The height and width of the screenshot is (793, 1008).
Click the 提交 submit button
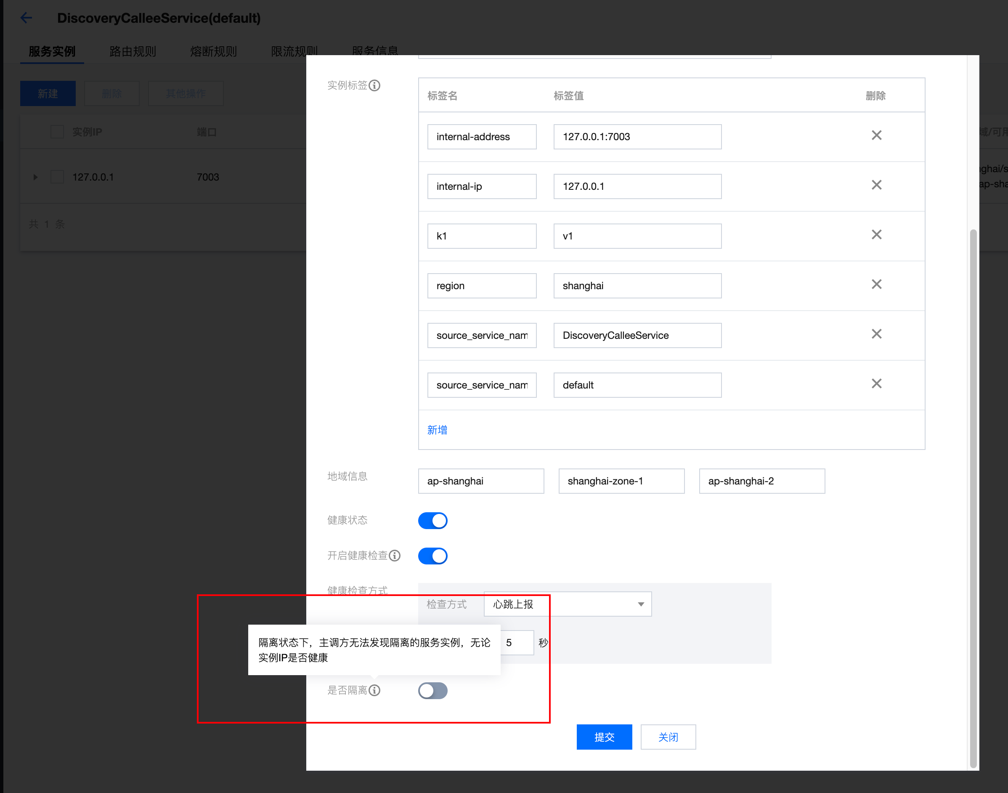[604, 737]
